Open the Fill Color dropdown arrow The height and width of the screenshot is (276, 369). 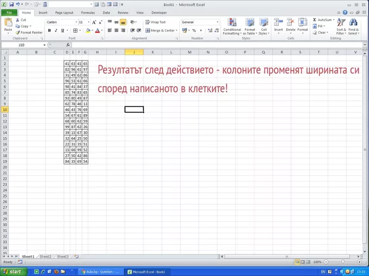pyautogui.click(x=92, y=30)
